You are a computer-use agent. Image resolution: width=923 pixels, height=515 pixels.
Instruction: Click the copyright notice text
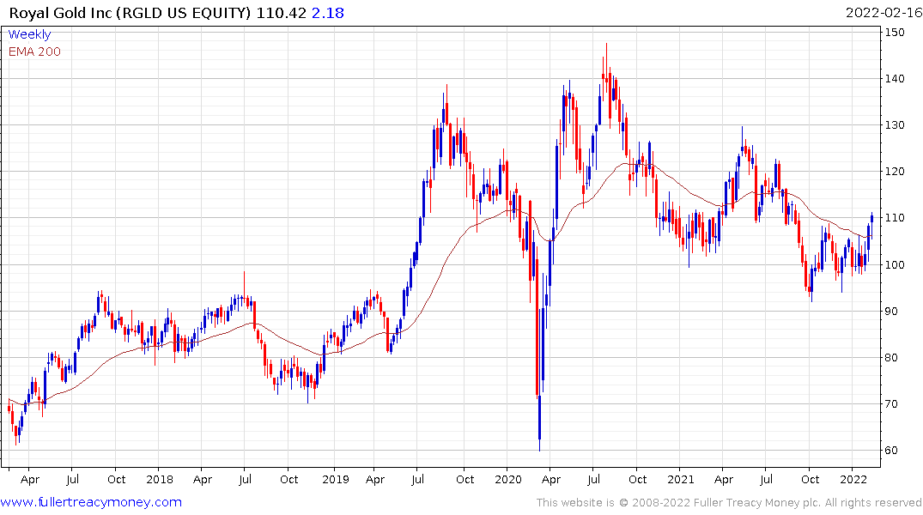point(729,503)
